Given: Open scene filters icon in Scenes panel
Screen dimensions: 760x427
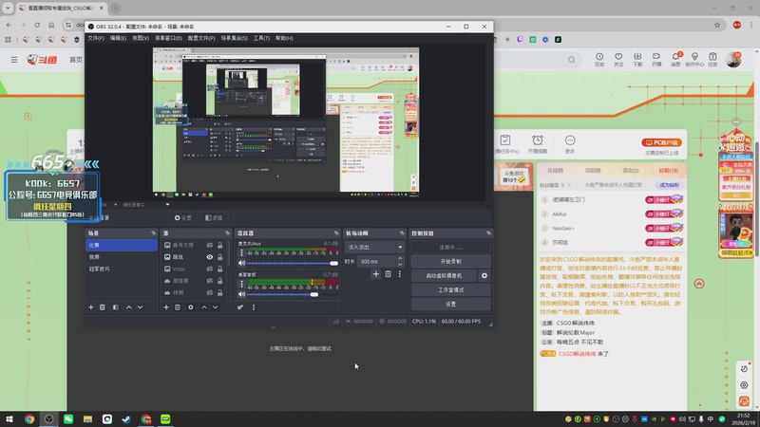Looking at the screenshot, I should [115, 307].
